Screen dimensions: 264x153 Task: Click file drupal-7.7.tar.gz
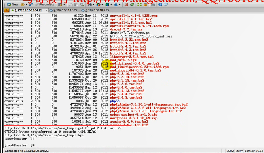coord(126,29)
